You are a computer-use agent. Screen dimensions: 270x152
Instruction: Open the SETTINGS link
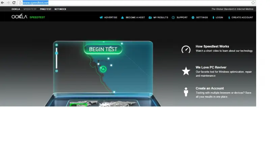pyautogui.click(x=202, y=18)
